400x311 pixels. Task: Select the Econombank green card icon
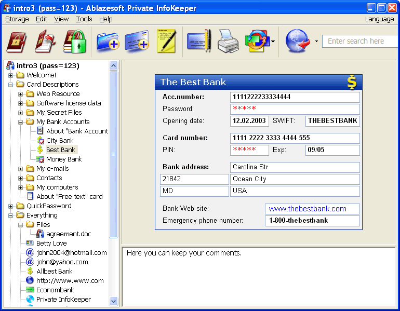pos(30,290)
